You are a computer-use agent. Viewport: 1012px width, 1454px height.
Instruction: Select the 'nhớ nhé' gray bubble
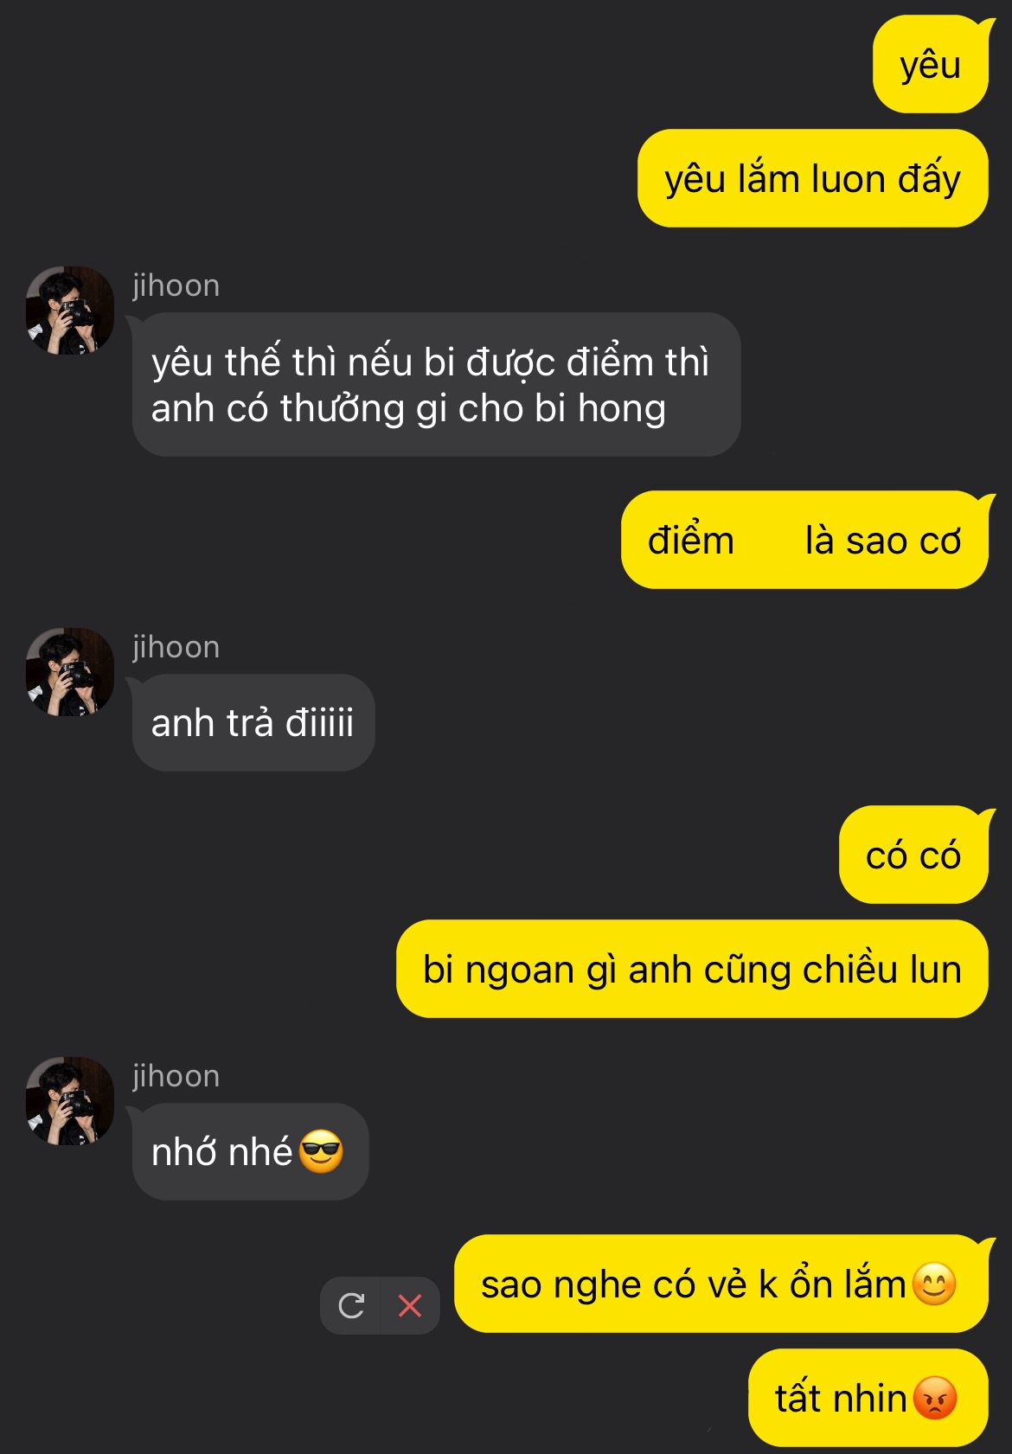tap(251, 1151)
